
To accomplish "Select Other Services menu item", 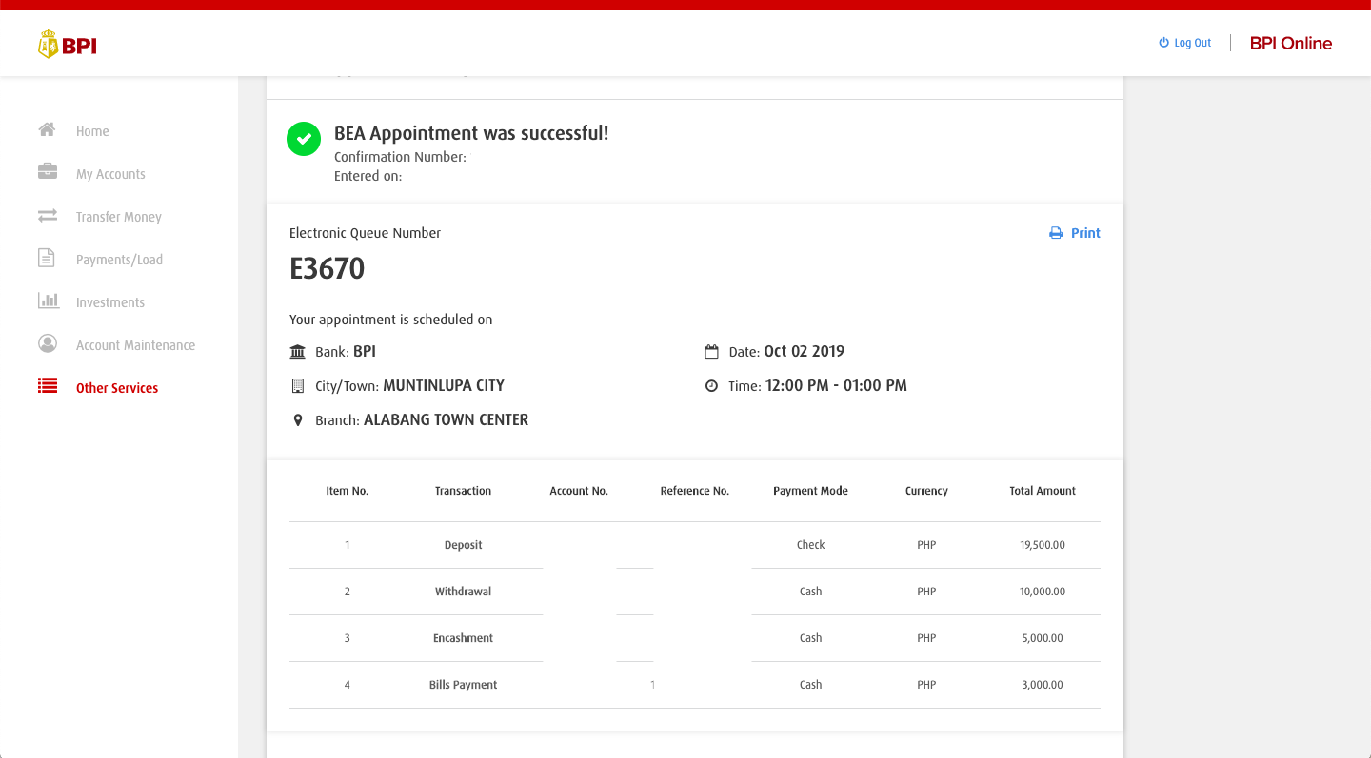I will pyautogui.click(x=117, y=388).
